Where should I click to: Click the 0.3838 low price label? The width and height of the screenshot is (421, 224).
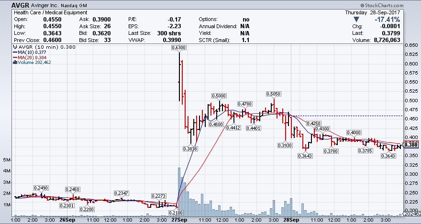coord(191,149)
